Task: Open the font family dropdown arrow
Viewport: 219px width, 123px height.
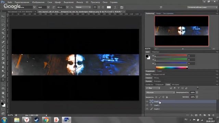Action: [x=34, y=7]
